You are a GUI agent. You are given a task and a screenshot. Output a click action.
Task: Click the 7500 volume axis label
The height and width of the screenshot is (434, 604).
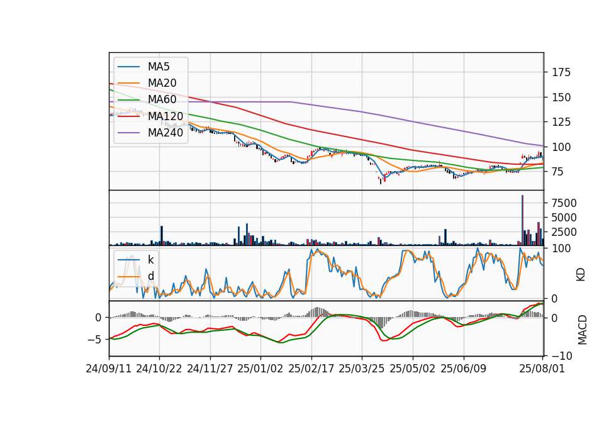(x=564, y=203)
